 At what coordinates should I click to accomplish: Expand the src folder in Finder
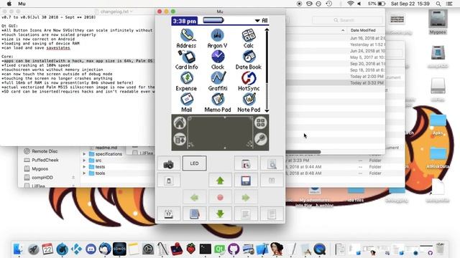click(85, 161)
